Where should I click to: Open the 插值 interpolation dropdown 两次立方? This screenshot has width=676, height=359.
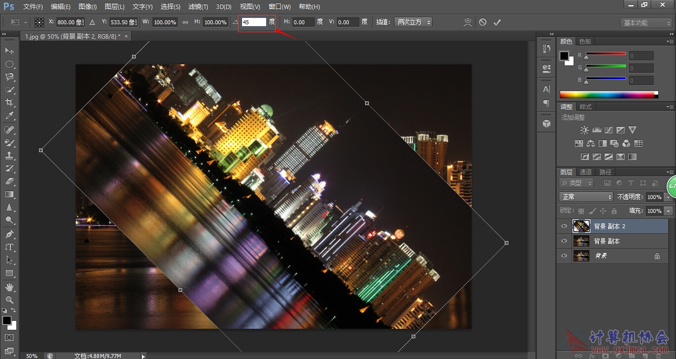[x=412, y=22]
